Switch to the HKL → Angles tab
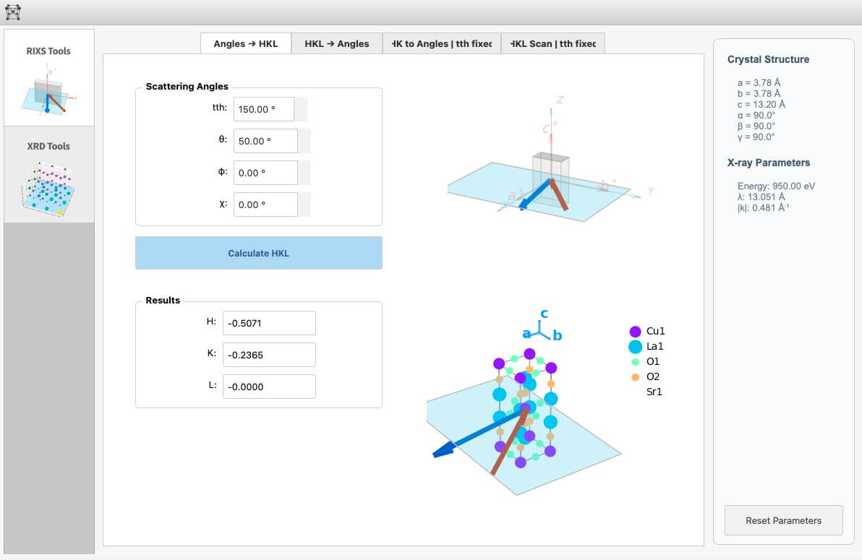 pyautogui.click(x=337, y=44)
